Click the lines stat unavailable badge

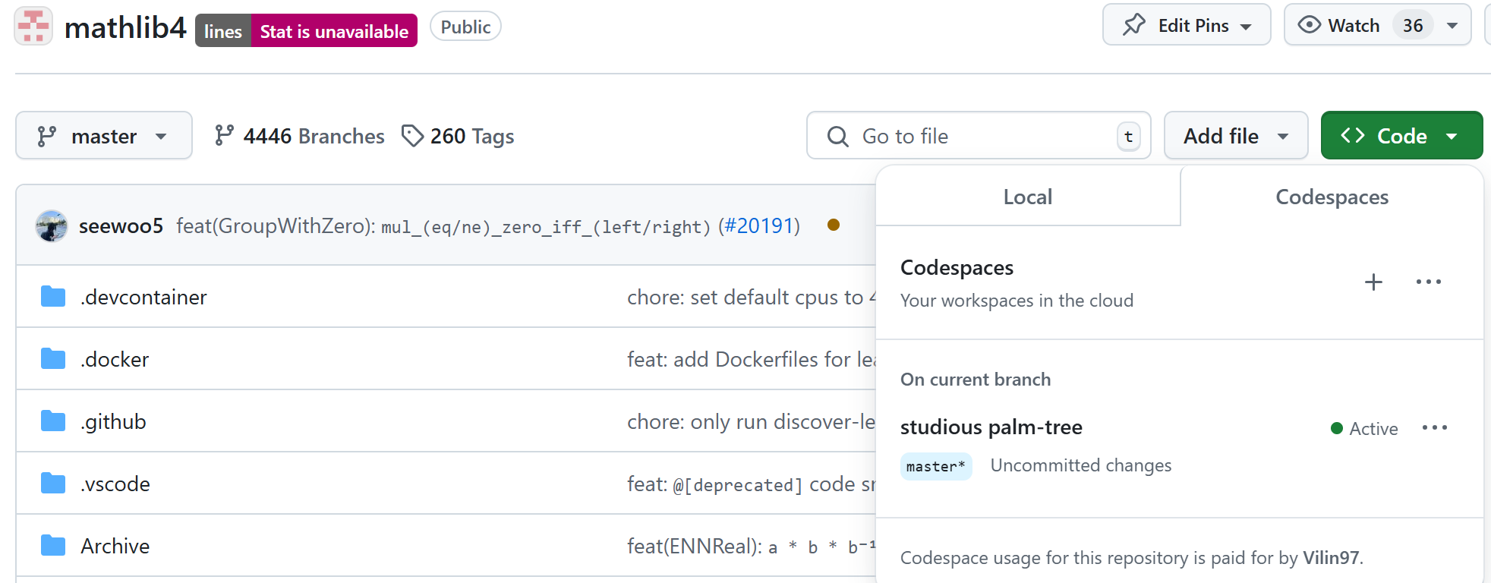[x=306, y=30]
